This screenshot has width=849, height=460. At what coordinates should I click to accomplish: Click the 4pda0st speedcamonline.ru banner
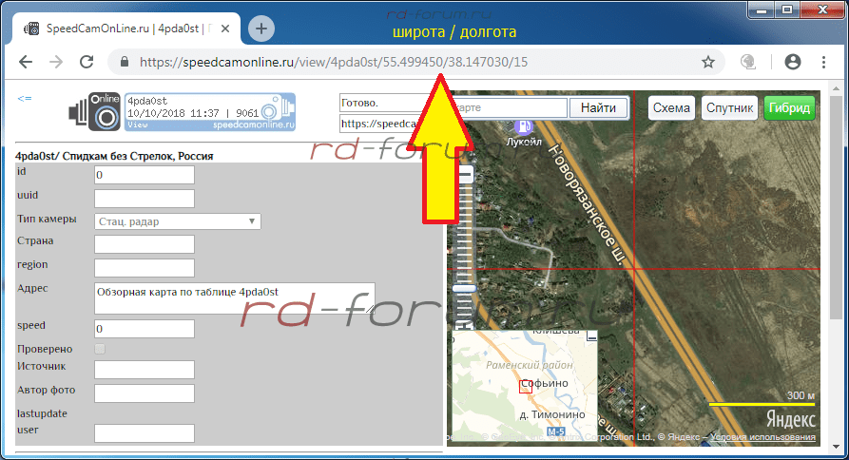pyautogui.click(x=210, y=112)
